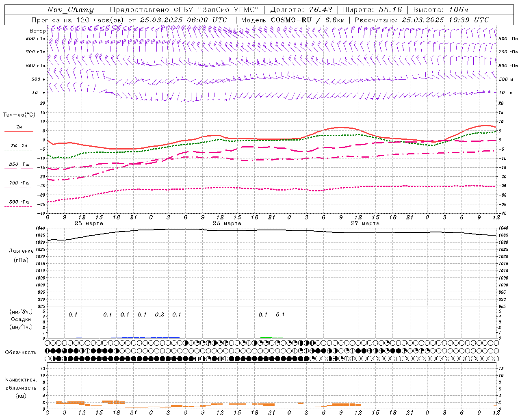Click the 27 марта date label
Viewport: 520px width, 416px height.
point(365,223)
